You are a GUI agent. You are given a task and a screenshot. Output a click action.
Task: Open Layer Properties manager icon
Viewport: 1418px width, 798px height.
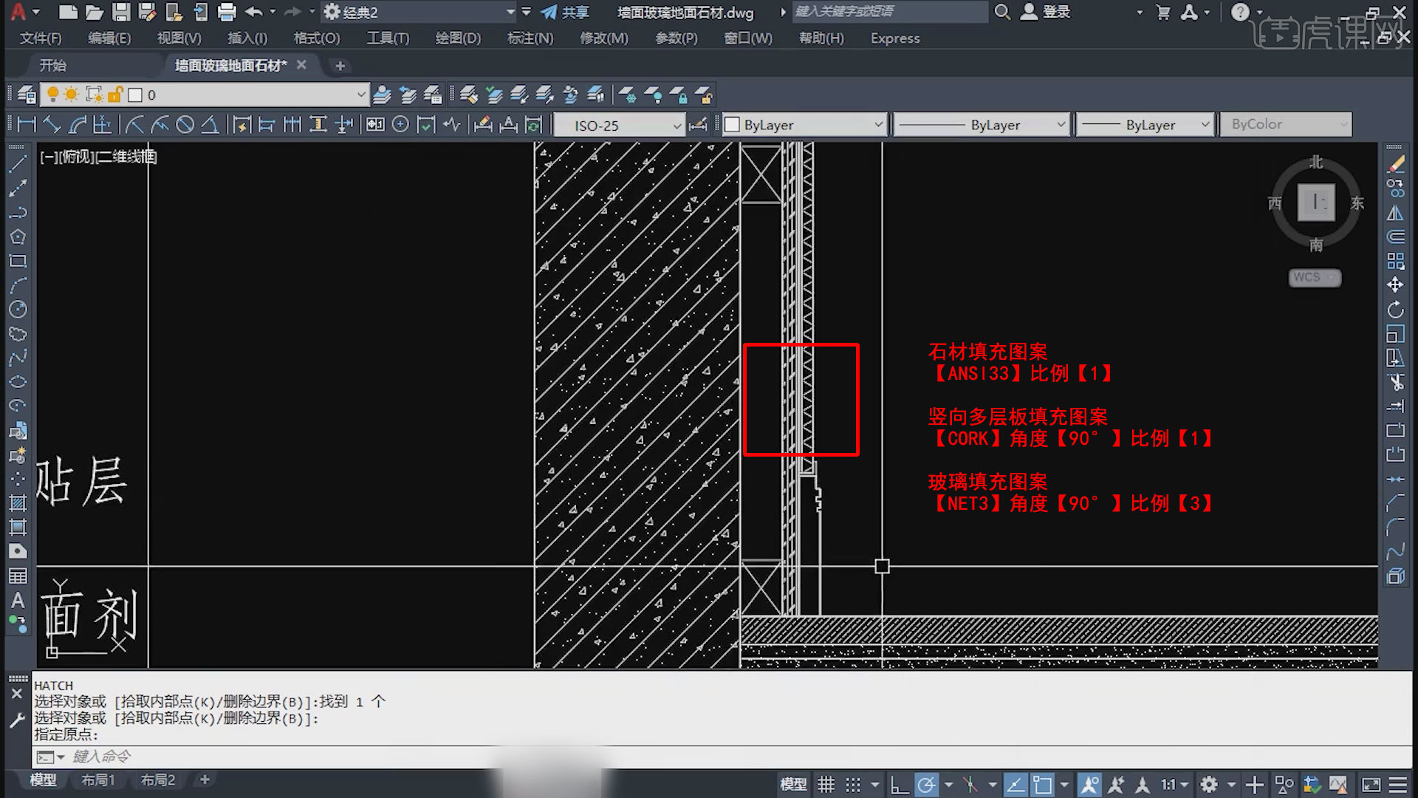(27, 95)
